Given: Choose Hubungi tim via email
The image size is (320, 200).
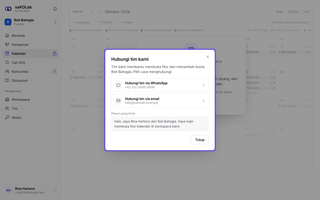Looking at the screenshot, I should tap(160, 101).
